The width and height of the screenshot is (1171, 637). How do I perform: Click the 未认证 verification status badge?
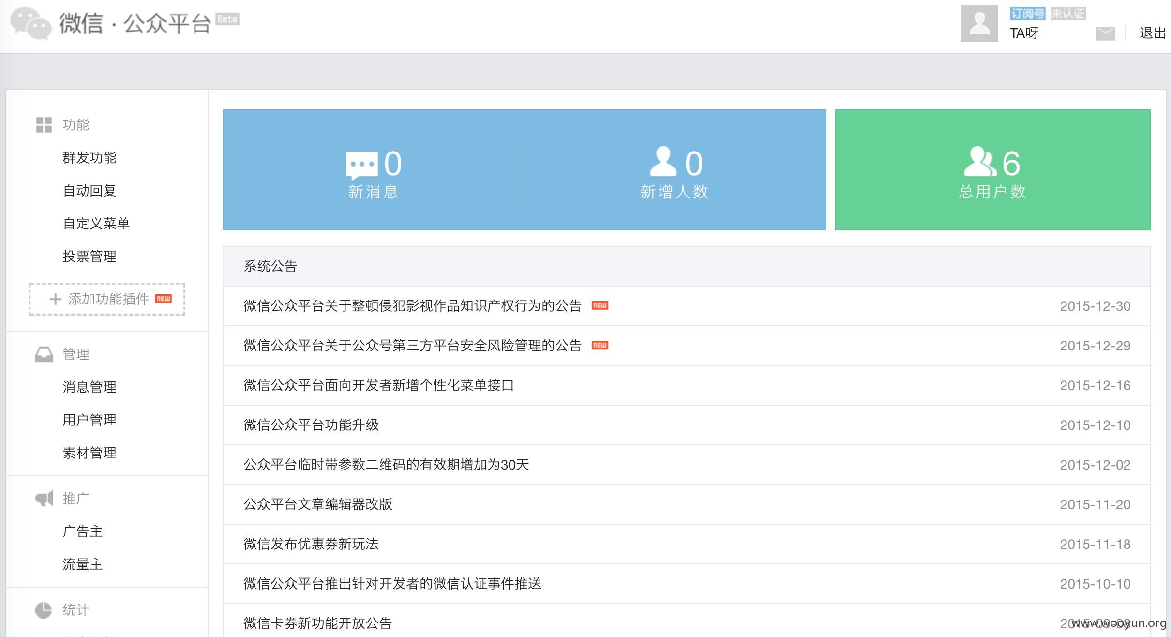point(1068,14)
